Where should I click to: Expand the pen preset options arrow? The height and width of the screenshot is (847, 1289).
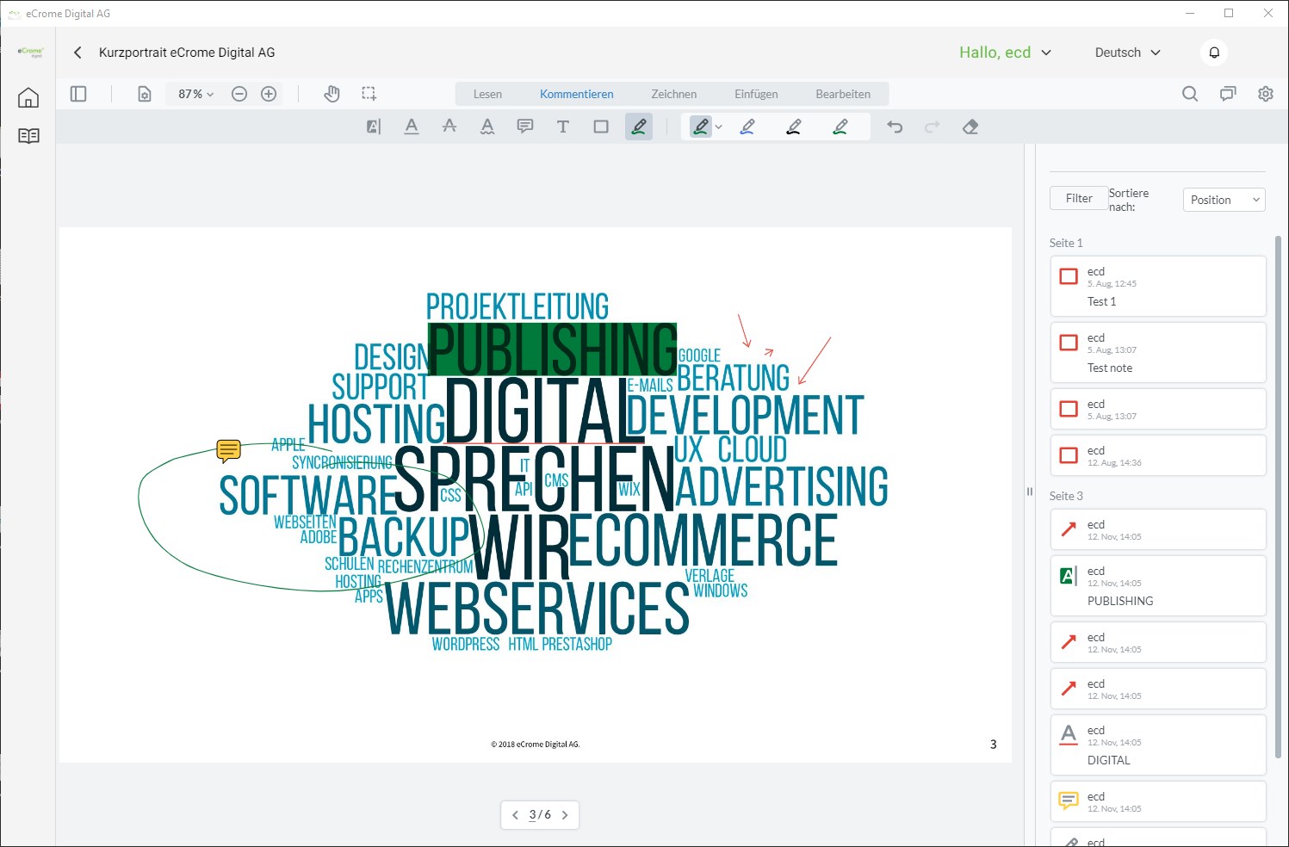718,127
